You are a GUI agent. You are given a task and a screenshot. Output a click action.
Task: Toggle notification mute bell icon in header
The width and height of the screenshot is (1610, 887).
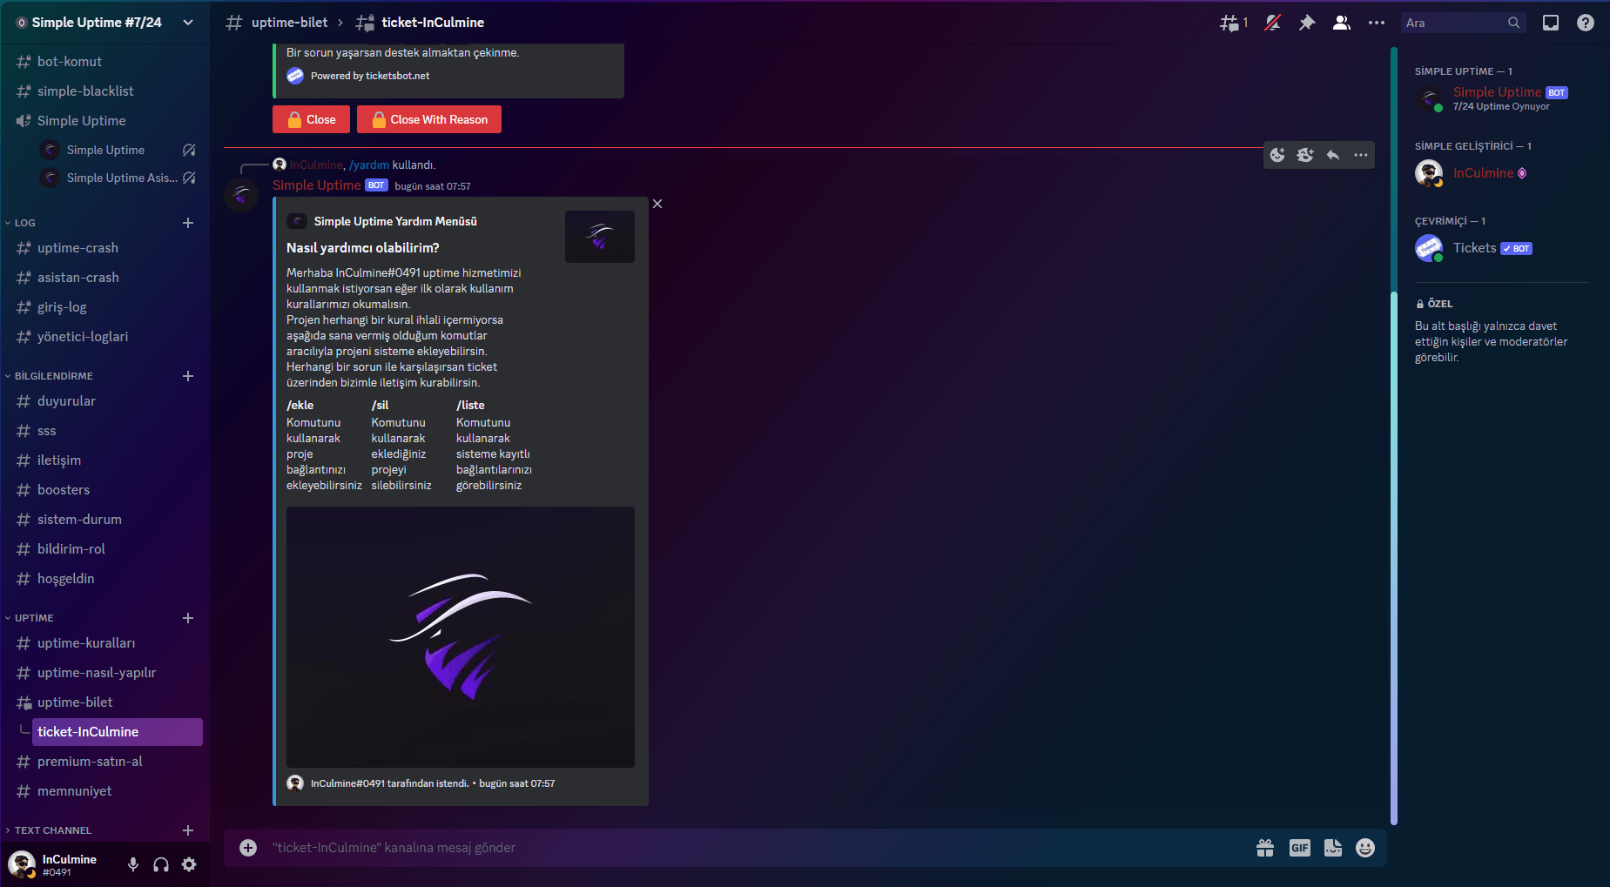point(1273,23)
